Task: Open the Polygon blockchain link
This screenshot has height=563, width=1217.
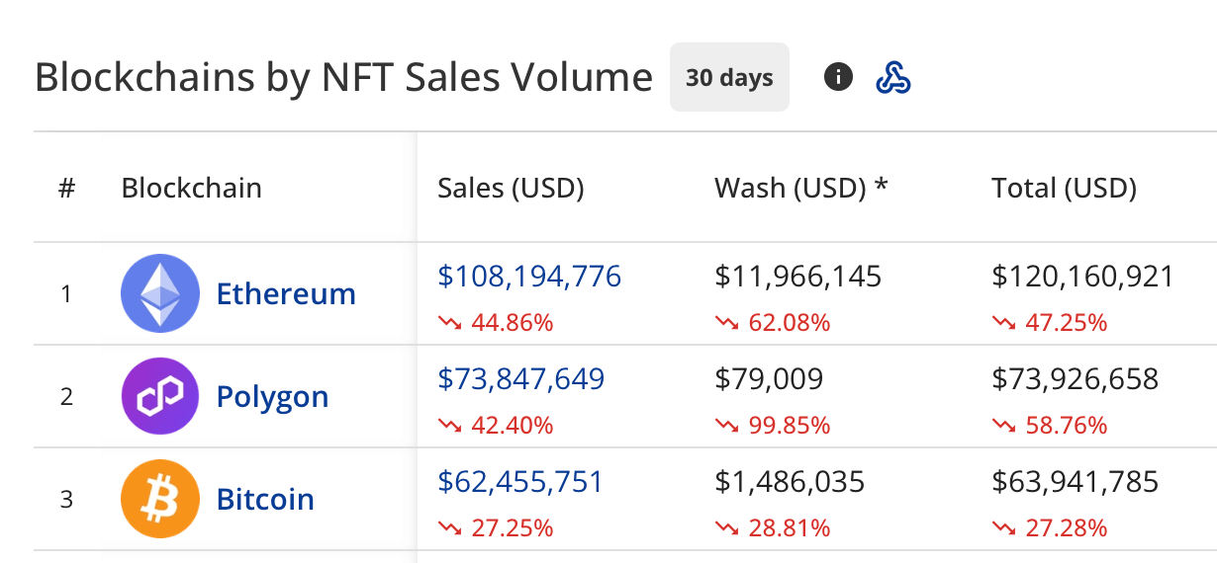Action: point(272,396)
